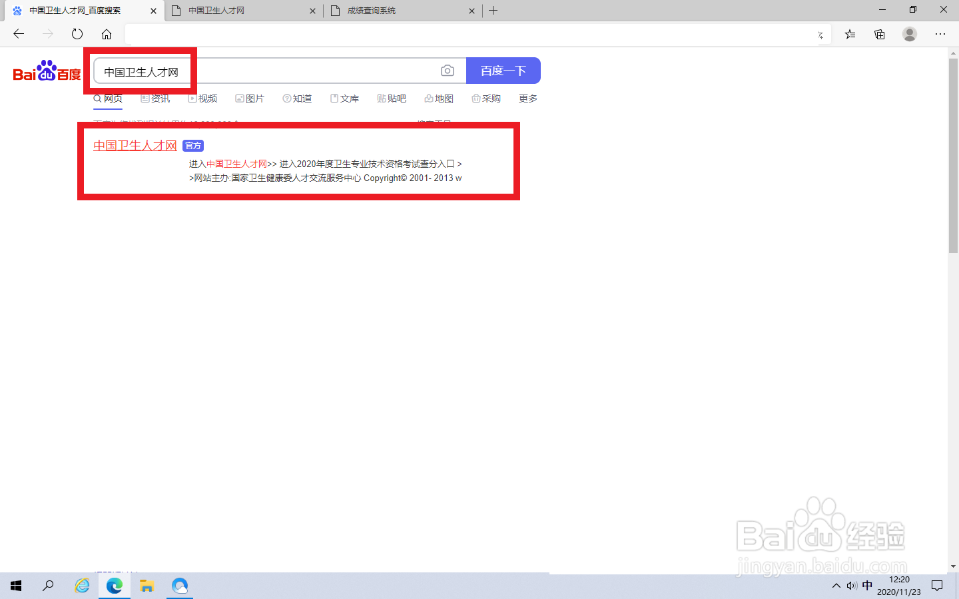Open the taskbar clock and date
The image size is (959, 599).
[899, 586]
